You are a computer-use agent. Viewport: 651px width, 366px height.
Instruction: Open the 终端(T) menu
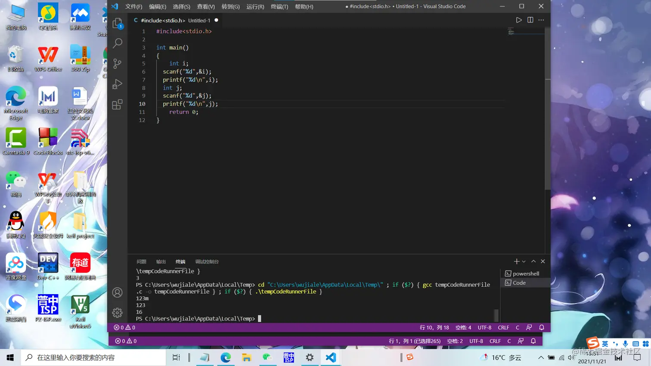279,6
